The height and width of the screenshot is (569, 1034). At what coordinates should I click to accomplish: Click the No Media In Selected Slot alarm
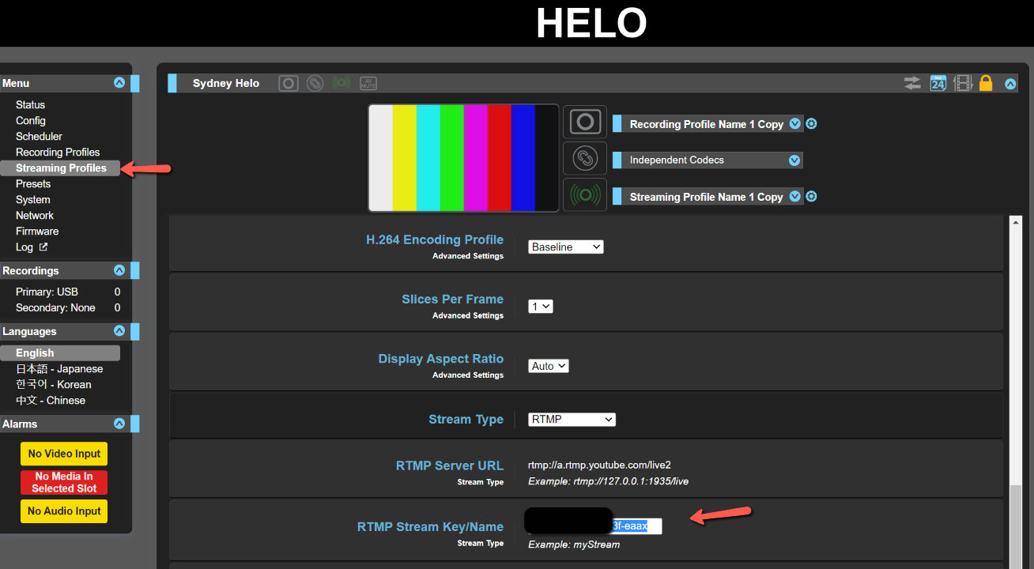[64, 482]
